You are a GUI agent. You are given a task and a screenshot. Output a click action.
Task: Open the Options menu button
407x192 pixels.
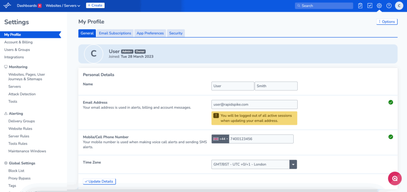(387, 22)
